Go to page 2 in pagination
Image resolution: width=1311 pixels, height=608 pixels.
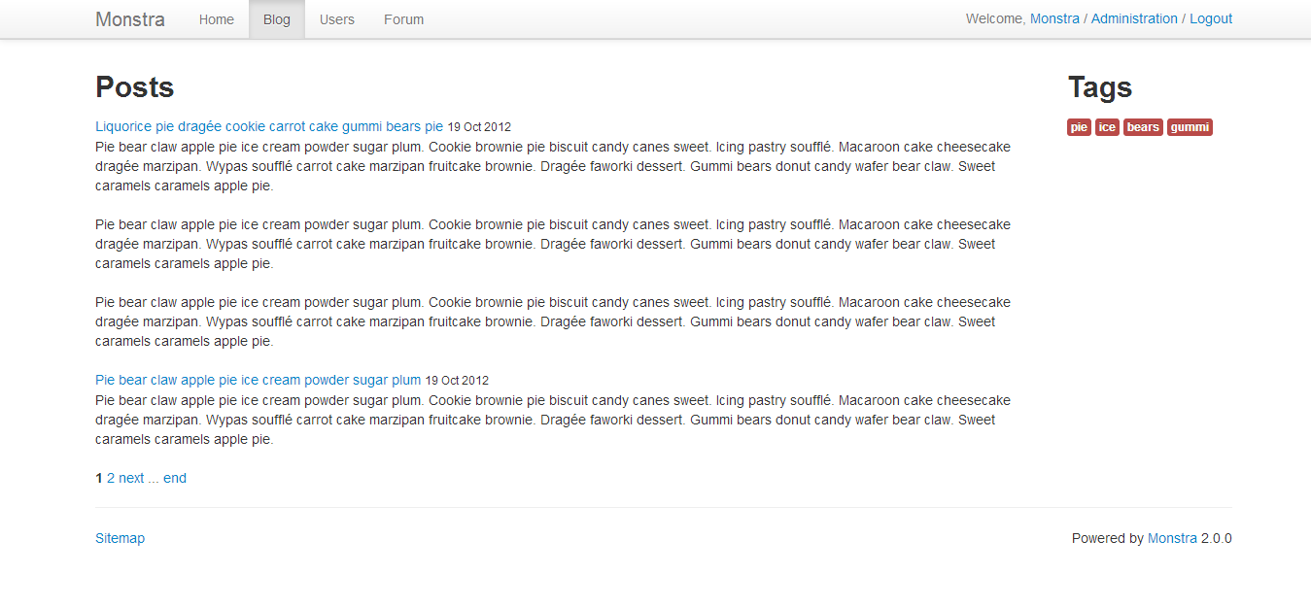pos(111,478)
